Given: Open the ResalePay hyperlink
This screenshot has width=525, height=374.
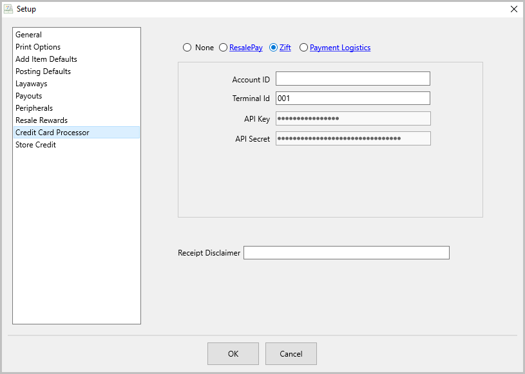Looking at the screenshot, I should tap(246, 48).
